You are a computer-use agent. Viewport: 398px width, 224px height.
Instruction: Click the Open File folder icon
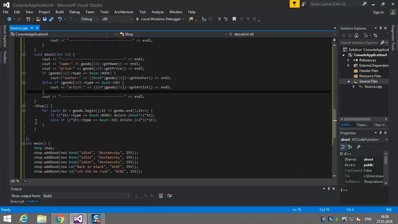pyautogui.click(x=38, y=19)
